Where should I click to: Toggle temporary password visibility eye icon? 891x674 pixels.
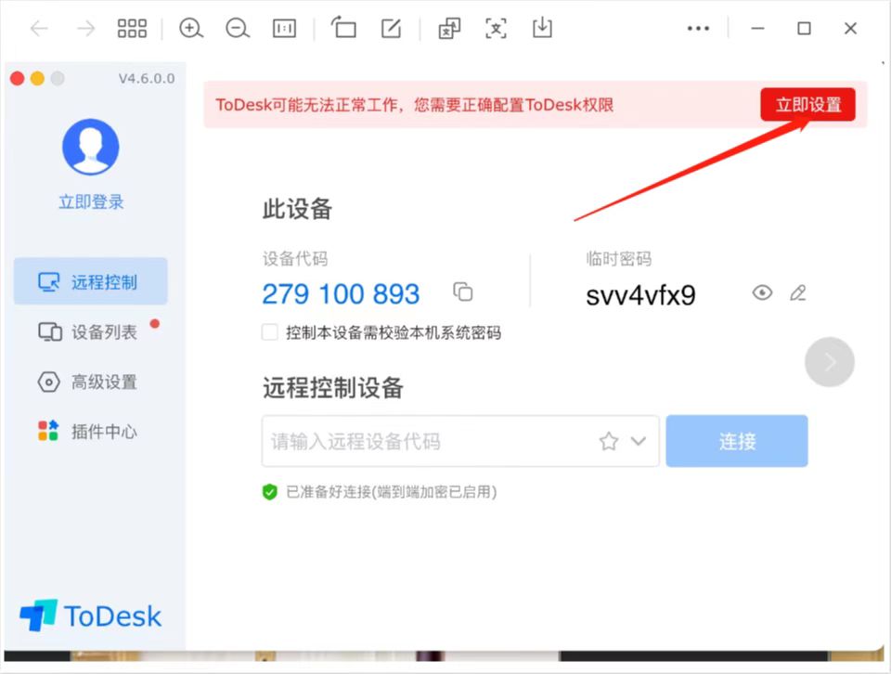click(762, 292)
